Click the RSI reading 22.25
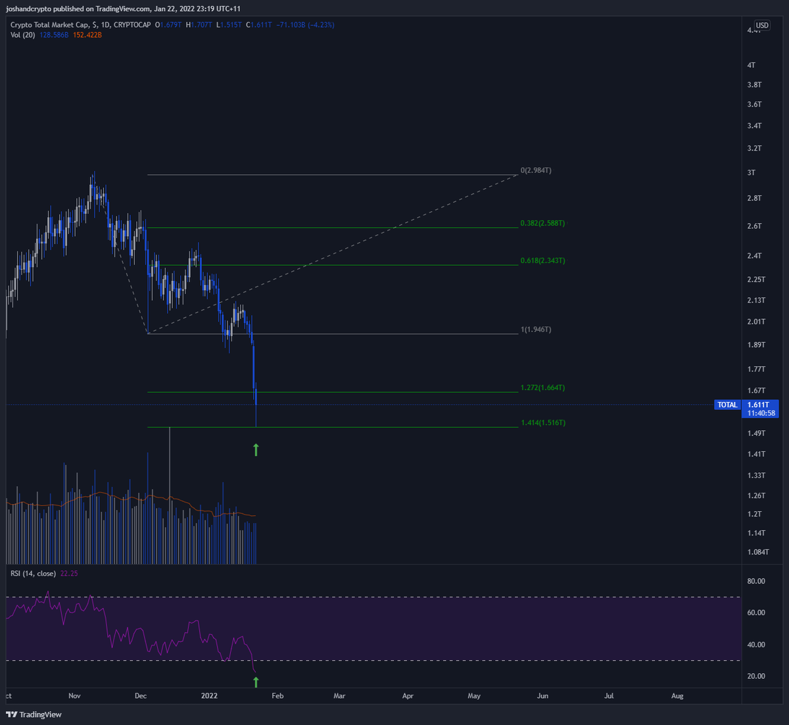Image resolution: width=789 pixels, height=725 pixels. click(69, 574)
